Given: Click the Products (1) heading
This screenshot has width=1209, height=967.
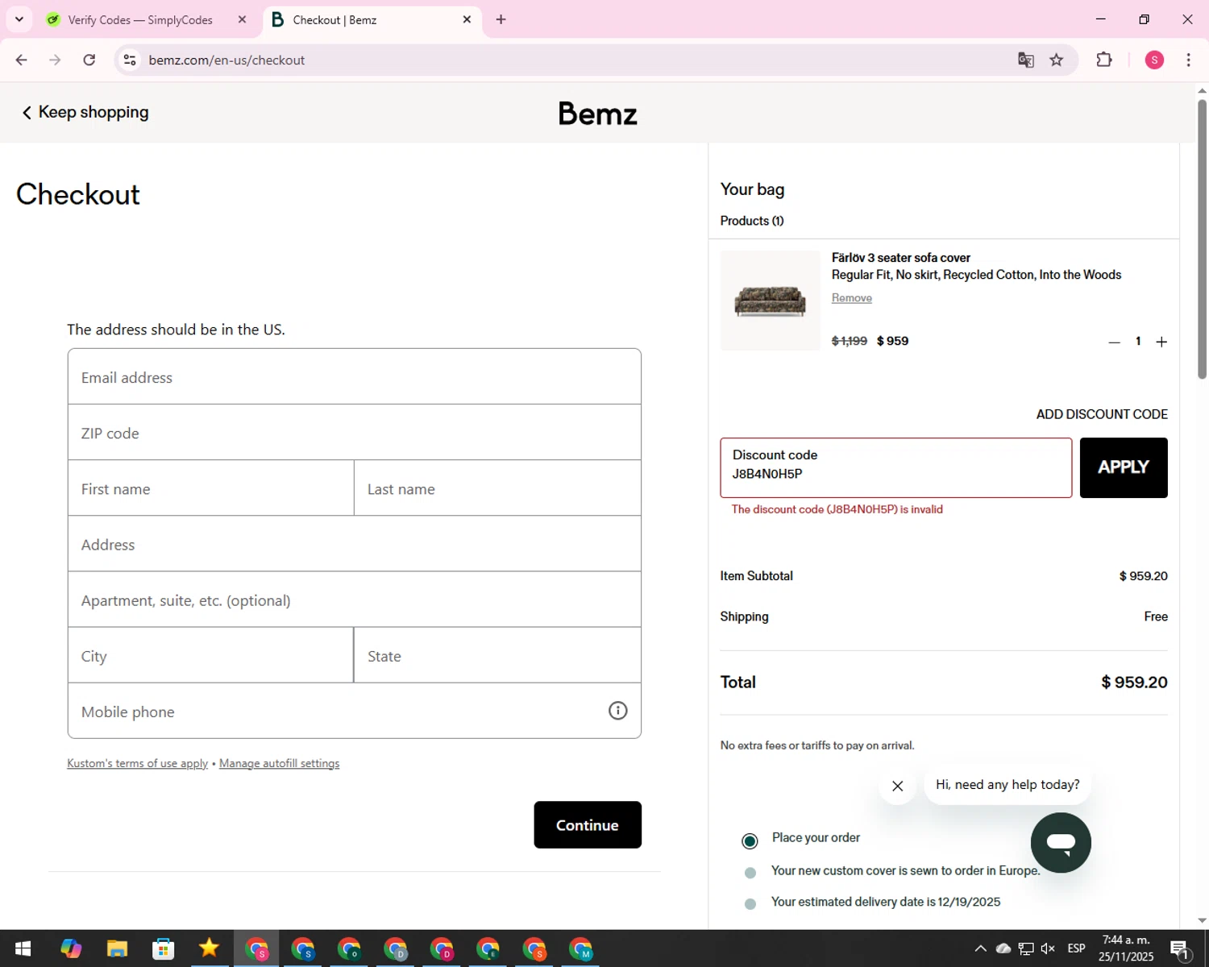Looking at the screenshot, I should coord(752,221).
